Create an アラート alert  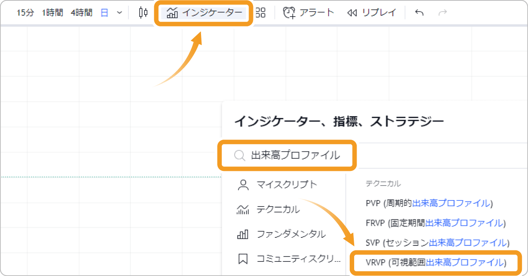pyautogui.click(x=308, y=13)
